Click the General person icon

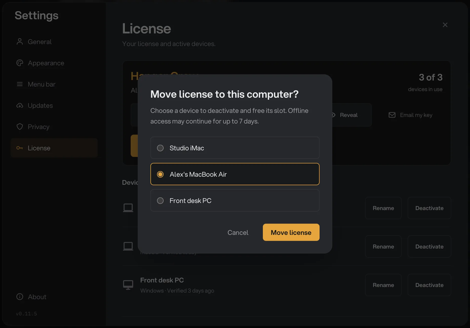pyautogui.click(x=20, y=42)
